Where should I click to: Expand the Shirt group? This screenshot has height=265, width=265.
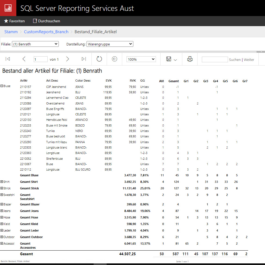pos(2,182)
